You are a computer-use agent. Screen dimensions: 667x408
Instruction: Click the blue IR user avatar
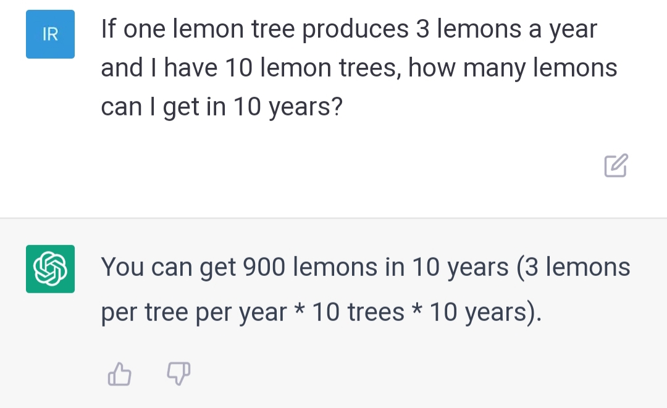(50, 35)
